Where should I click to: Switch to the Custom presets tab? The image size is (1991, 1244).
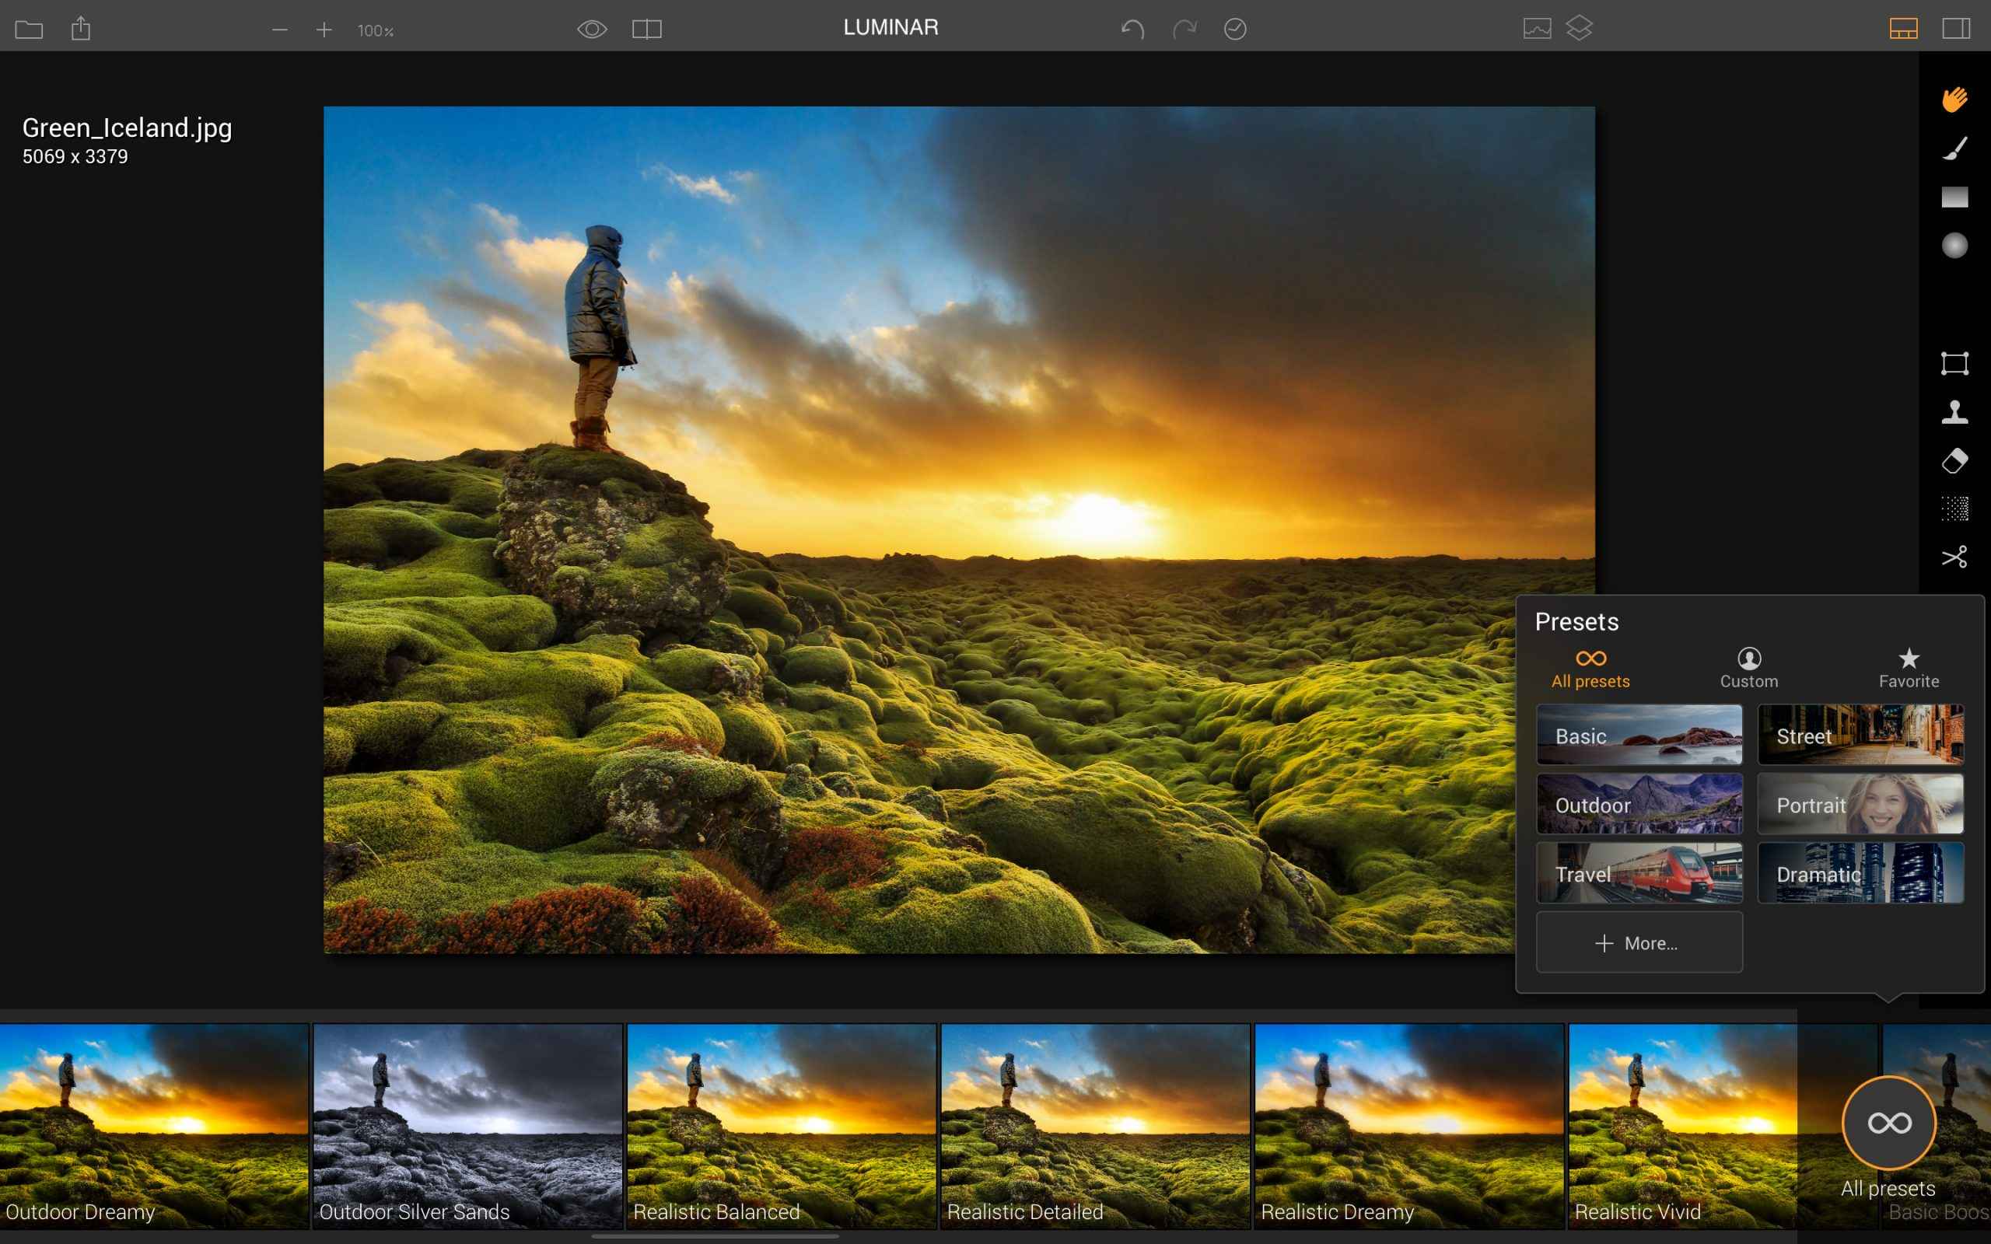coord(1748,668)
